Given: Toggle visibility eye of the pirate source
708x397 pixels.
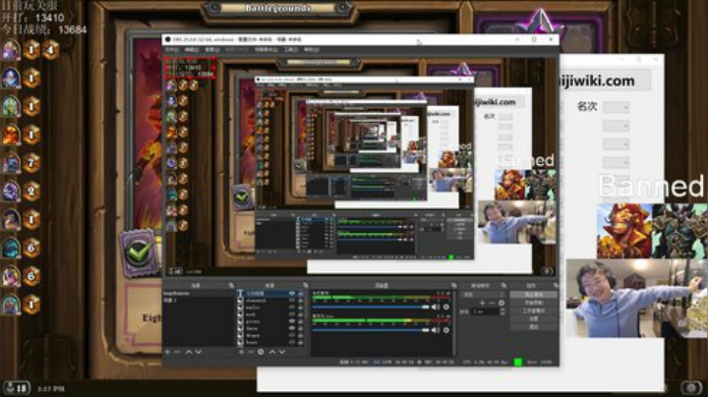Looking at the screenshot, I should coord(292,321).
